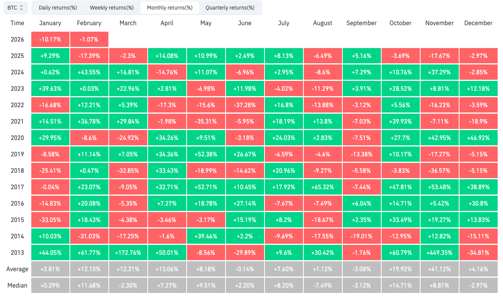Click the 2022 June -37.28% cell
The height and width of the screenshot is (296, 503).
coord(245,105)
